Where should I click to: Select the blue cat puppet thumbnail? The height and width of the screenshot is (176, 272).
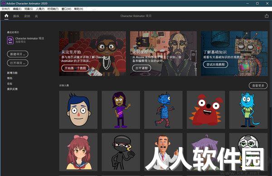pos(248,110)
